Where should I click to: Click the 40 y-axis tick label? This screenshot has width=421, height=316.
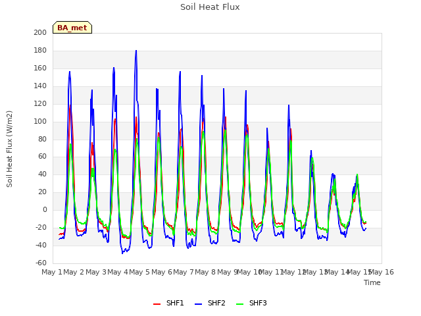42,174
